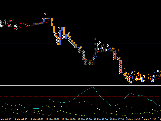Click the lowest red marker at chart bottom
The width and height of the screenshot is (161, 121).
tap(130, 82)
